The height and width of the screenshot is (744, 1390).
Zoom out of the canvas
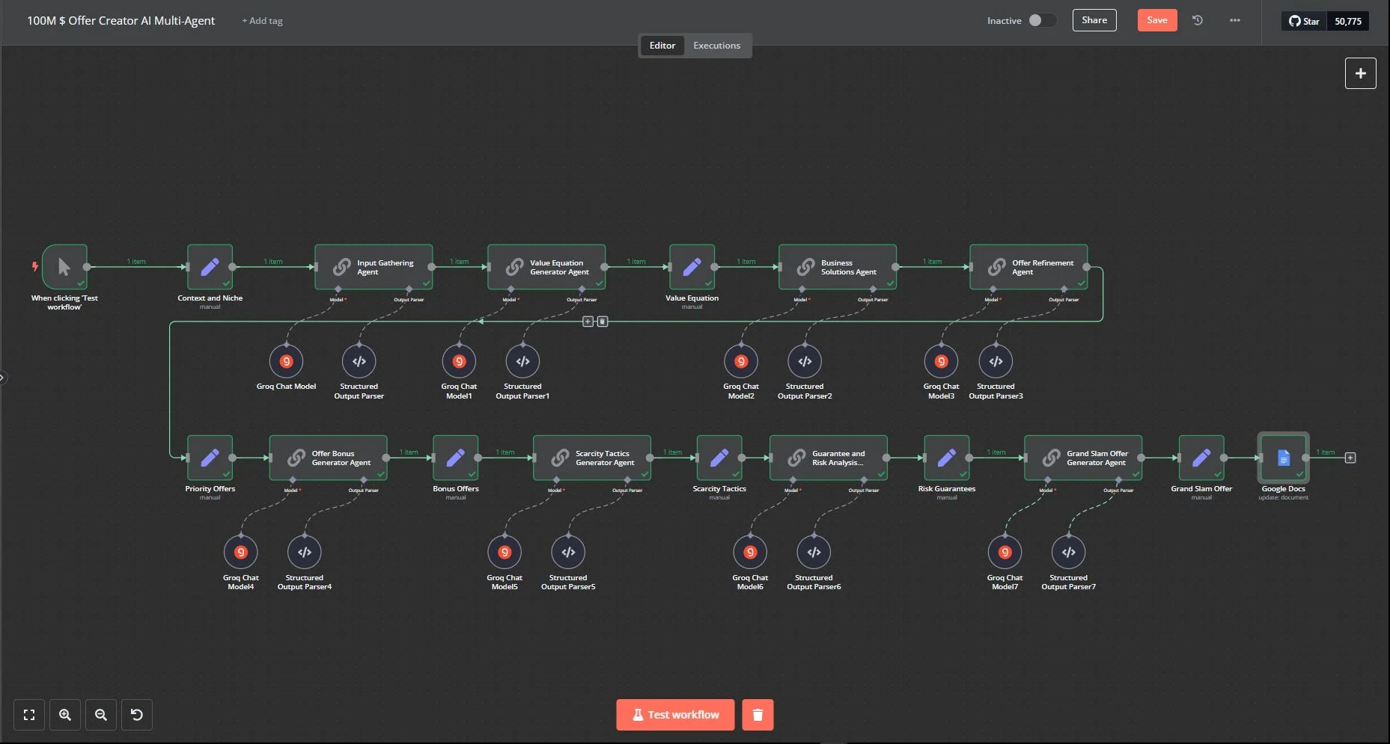[101, 715]
